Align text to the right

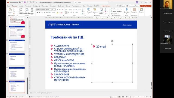(71, 13)
